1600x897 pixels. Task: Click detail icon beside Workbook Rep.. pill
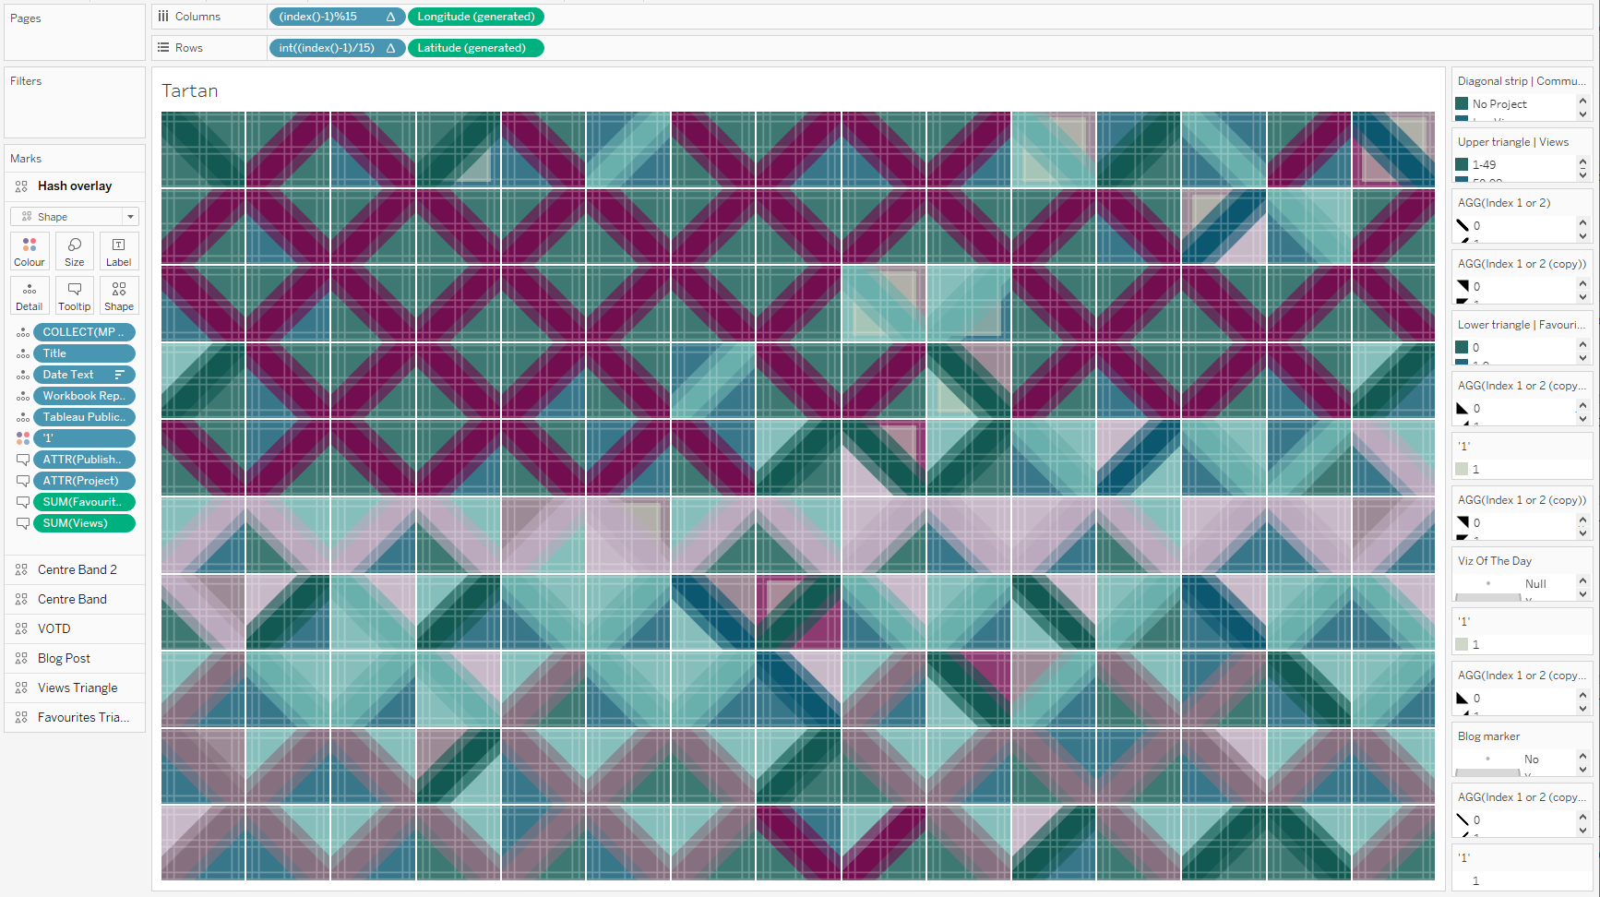(23, 396)
